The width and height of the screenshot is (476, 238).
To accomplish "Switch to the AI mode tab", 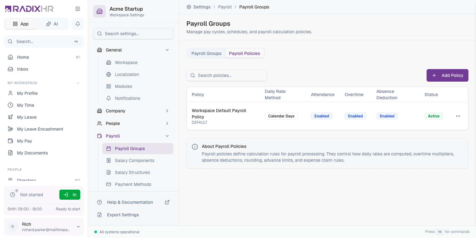I will pos(52,24).
